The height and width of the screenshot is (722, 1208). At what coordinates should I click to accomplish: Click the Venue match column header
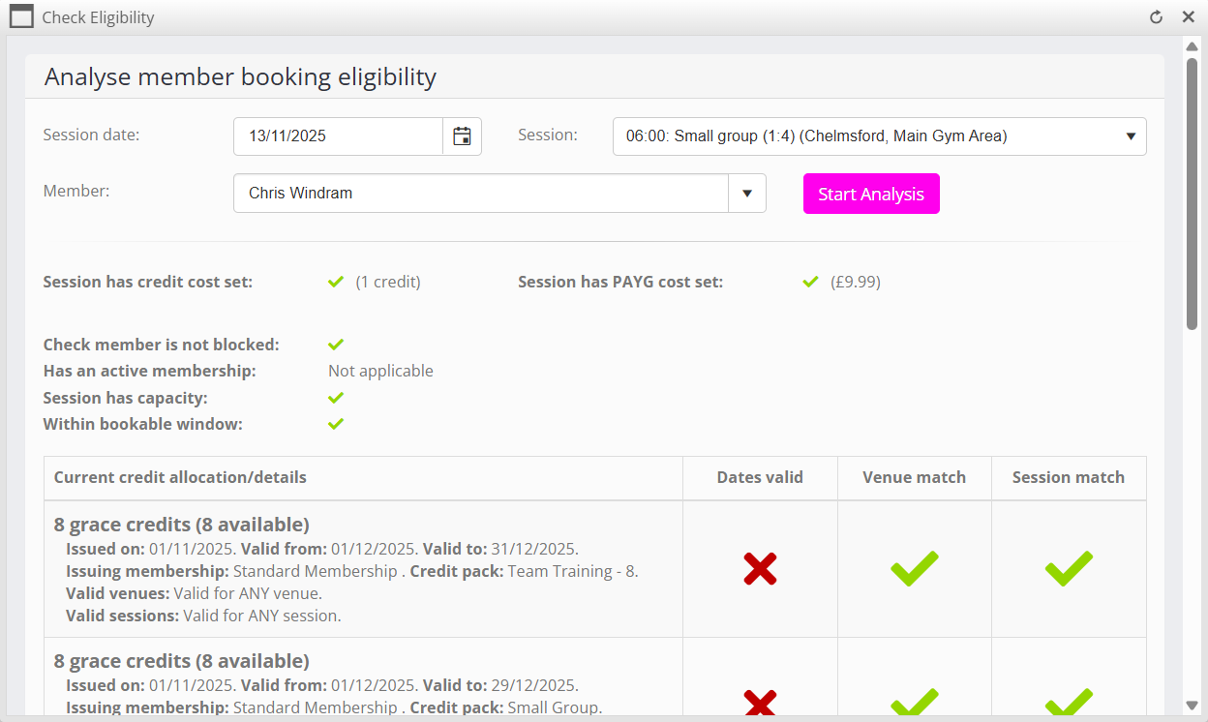click(914, 477)
